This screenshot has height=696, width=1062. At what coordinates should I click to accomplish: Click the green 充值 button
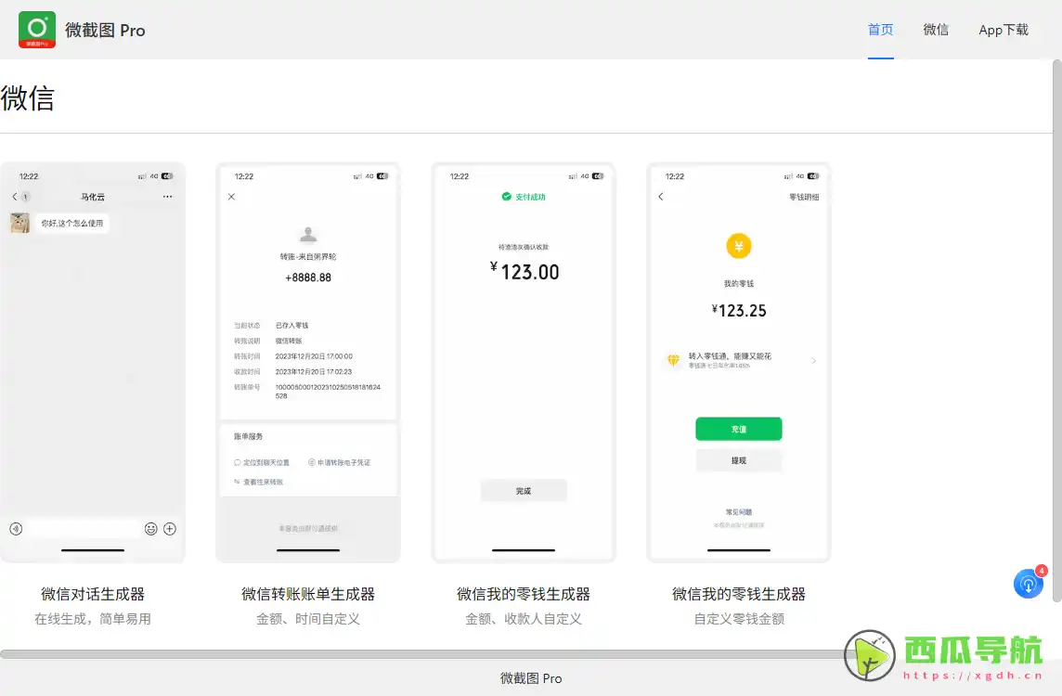coord(739,430)
